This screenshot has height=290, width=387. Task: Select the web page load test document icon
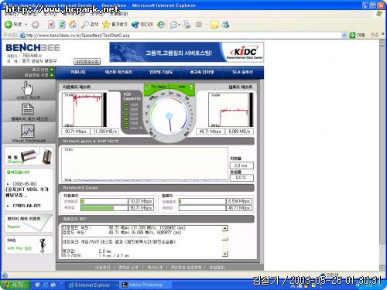[28, 110]
